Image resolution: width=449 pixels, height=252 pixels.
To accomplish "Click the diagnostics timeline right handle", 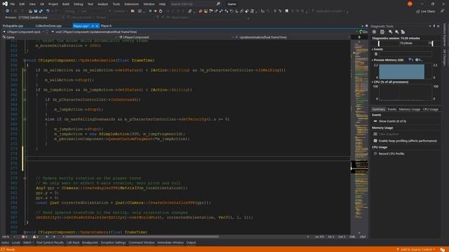I will point(432,43).
